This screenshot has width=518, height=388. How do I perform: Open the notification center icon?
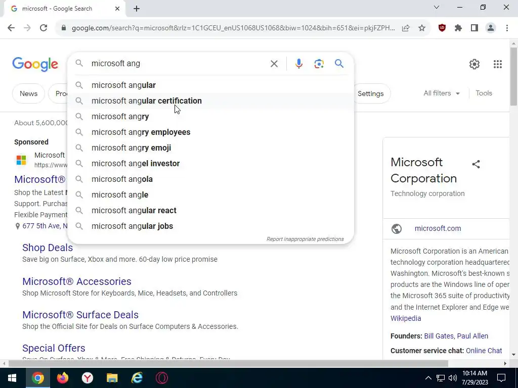coord(501,378)
